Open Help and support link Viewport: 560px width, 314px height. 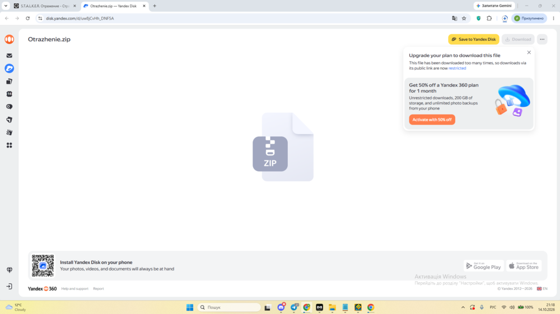(x=74, y=289)
